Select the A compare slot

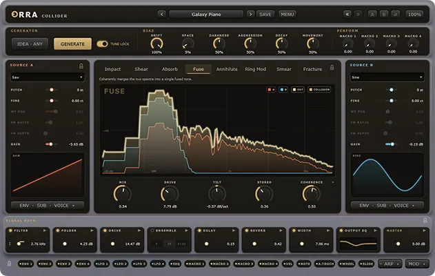click(372, 14)
